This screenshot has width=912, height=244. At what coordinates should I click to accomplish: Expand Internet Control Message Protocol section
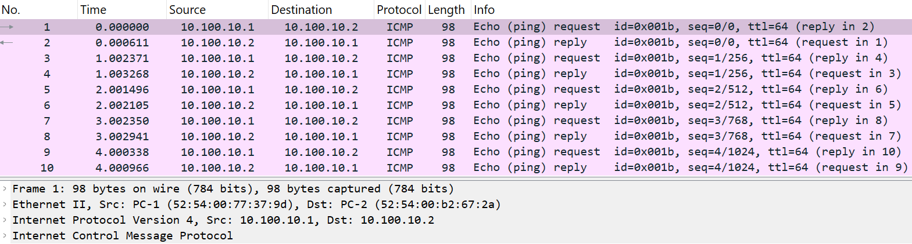tap(5, 236)
